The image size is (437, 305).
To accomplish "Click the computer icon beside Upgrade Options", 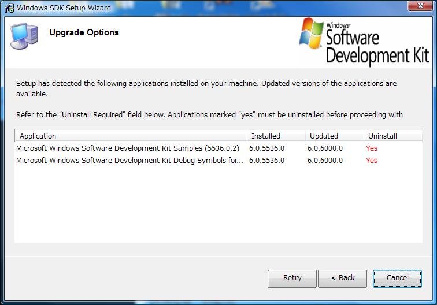I will [x=25, y=37].
